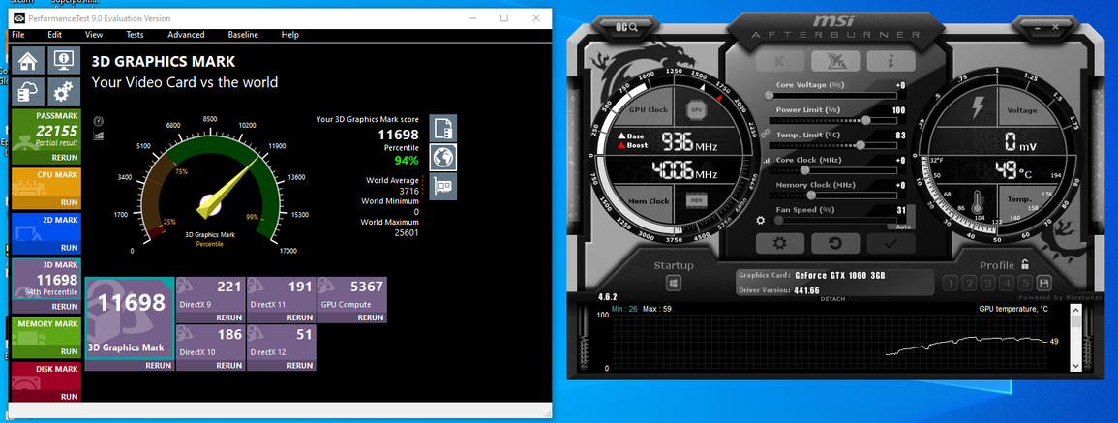The image size is (1118, 423).
Task: Open the PerformanceTest gears settings icon
Action: [x=64, y=91]
